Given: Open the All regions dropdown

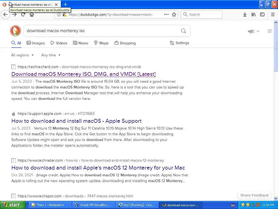Looking at the screenshot, I should tap(22, 55).
